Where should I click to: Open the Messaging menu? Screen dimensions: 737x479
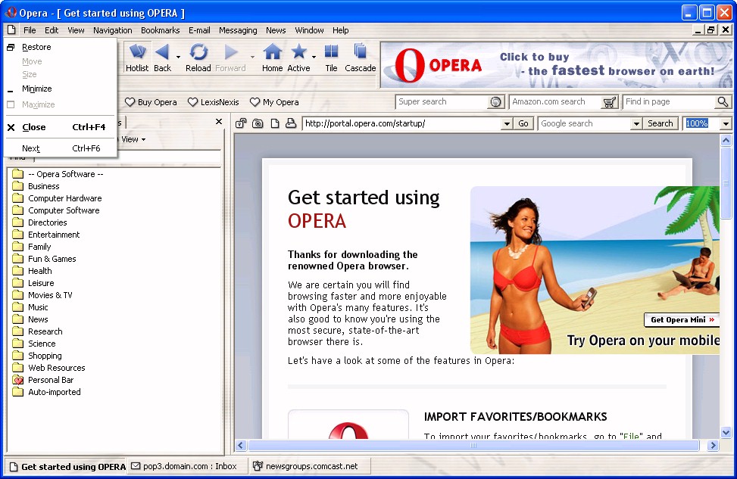pyautogui.click(x=238, y=30)
